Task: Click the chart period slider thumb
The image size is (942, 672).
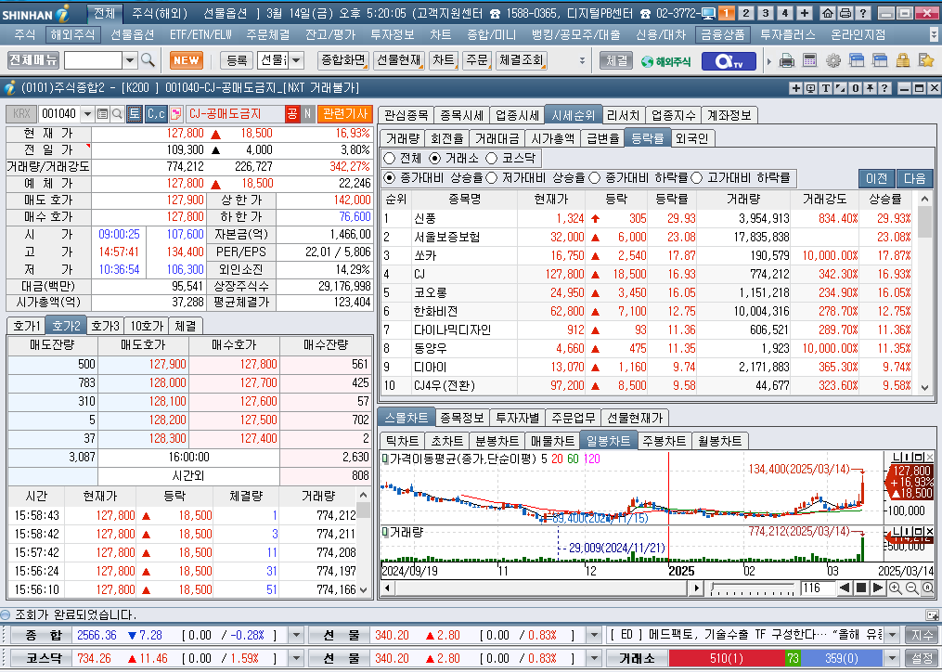Action: coord(713,588)
